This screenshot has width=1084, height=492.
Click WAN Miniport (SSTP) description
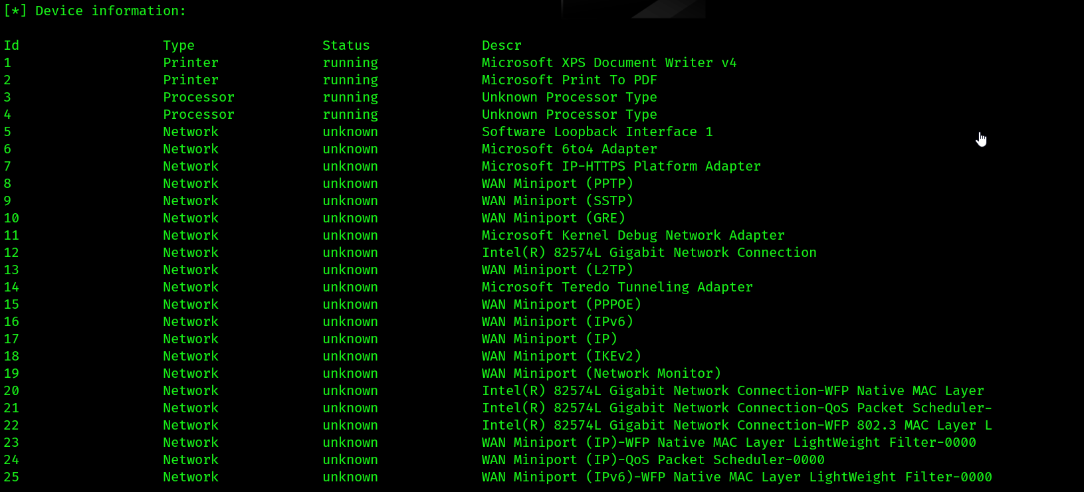(558, 201)
